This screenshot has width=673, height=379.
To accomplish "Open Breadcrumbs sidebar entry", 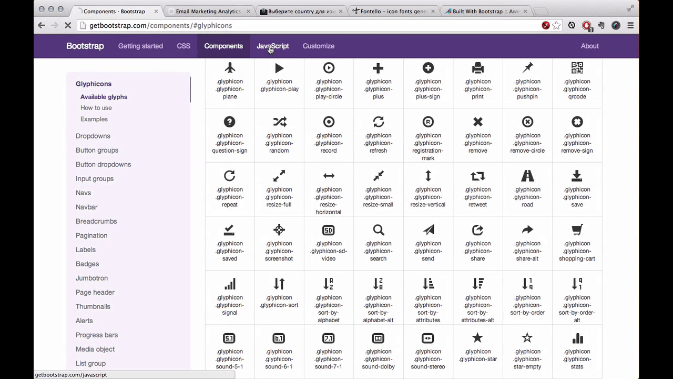I will point(96,221).
